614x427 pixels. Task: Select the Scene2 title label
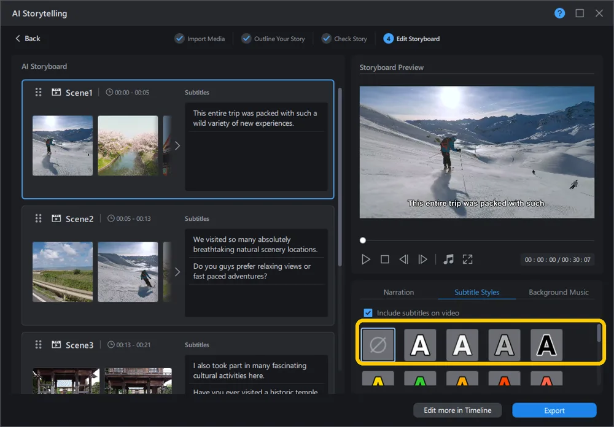pyautogui.click(x=79, y=219)
